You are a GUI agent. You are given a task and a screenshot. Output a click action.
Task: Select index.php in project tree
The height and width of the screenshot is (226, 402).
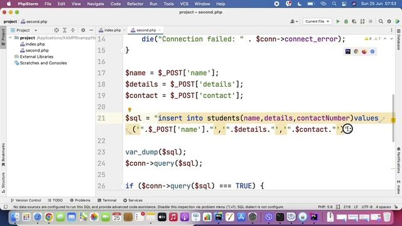click(35, 44)
